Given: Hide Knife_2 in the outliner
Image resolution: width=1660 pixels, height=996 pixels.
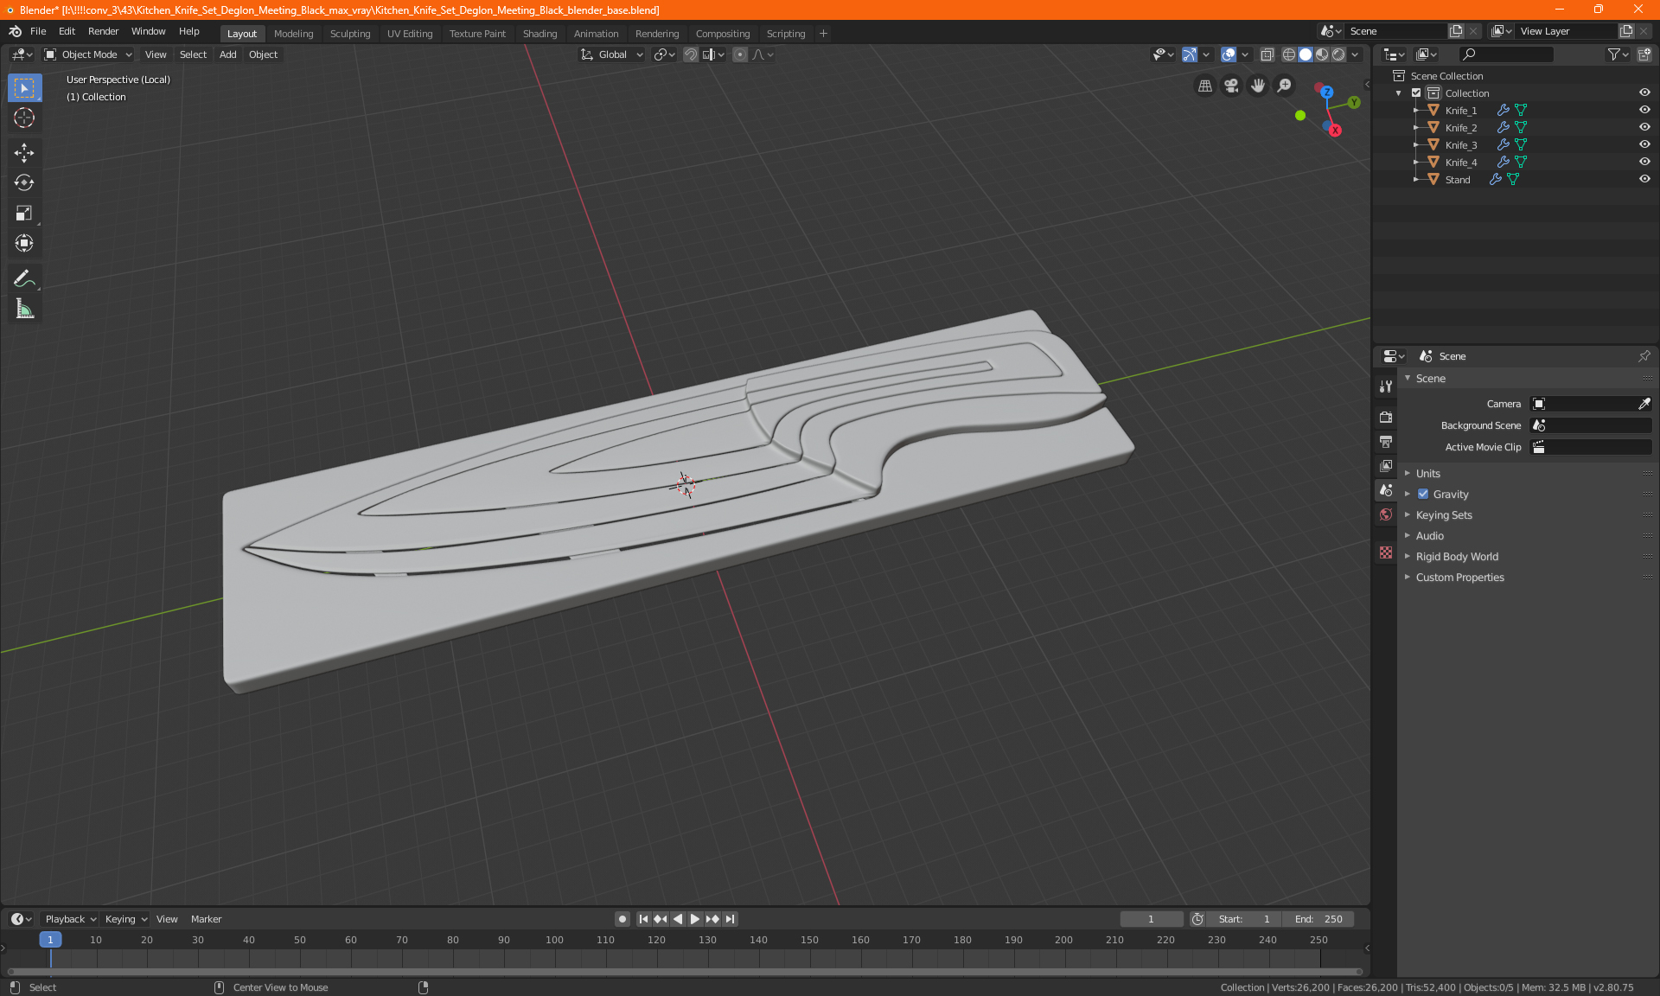Looking at the screenshot, I should [x=1644, y=127].
